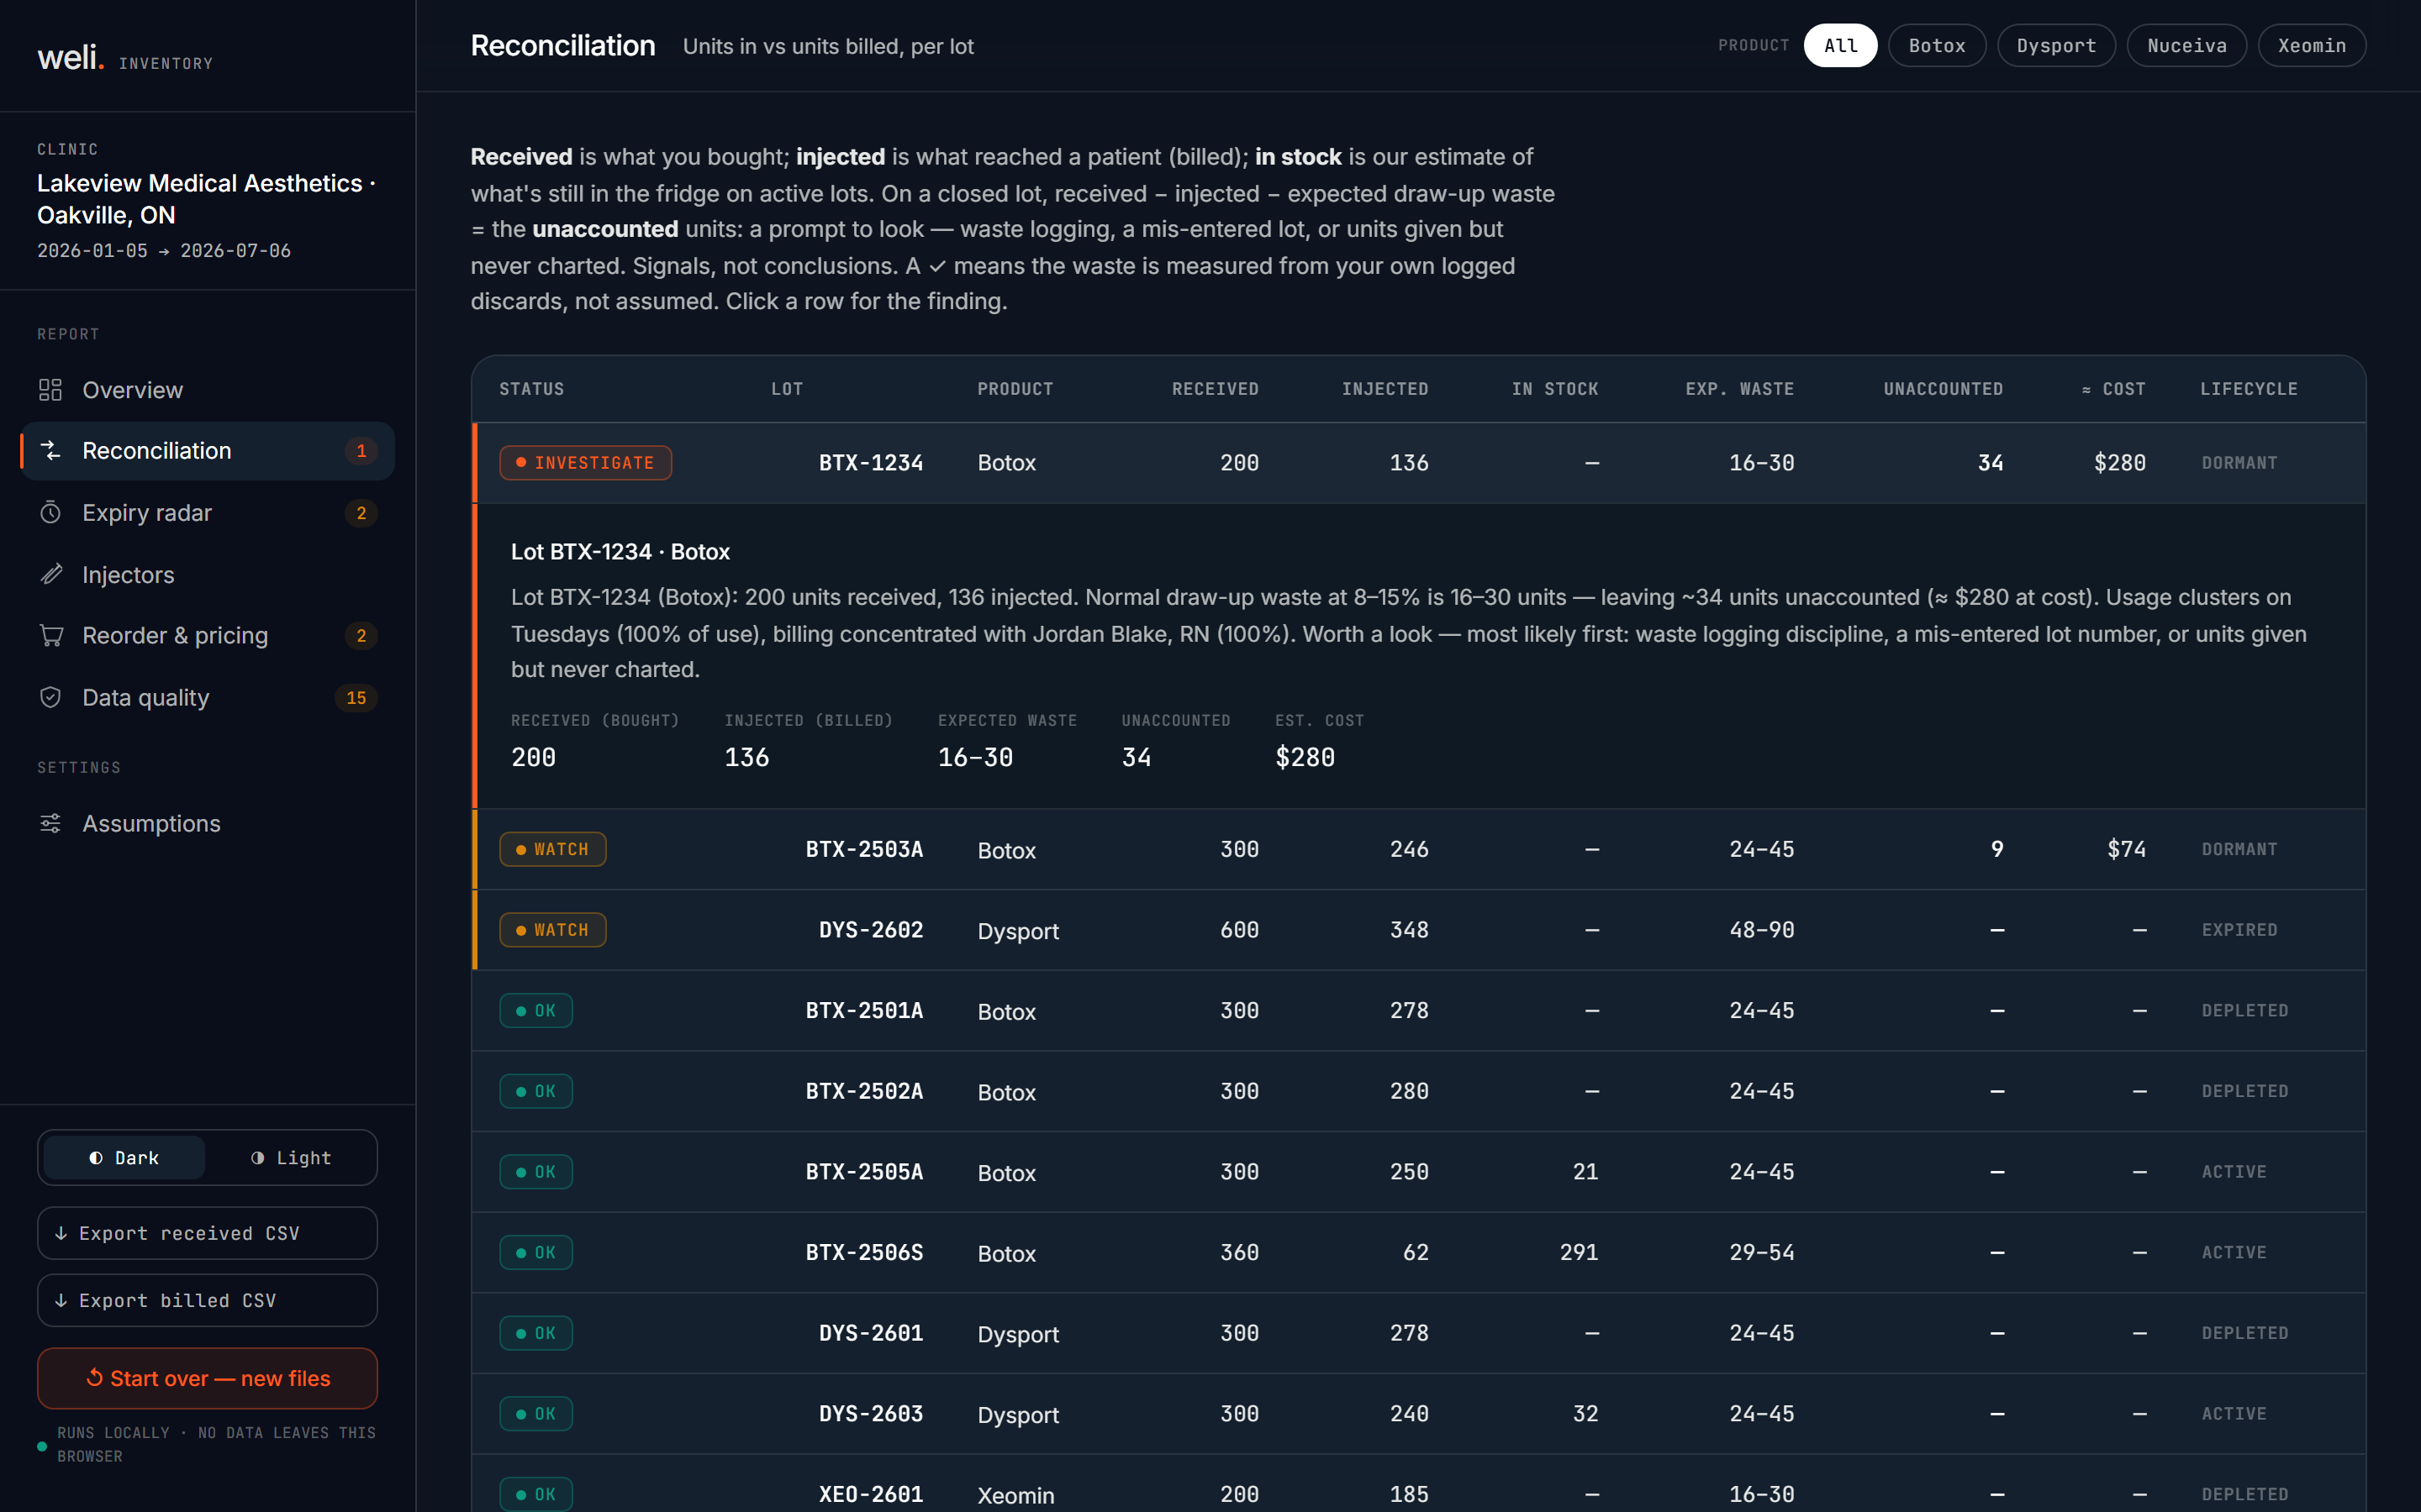This screenshot has width=2421, height=1512.
Task: Click the IN STOCK column header
Action: pos(1554,389)
